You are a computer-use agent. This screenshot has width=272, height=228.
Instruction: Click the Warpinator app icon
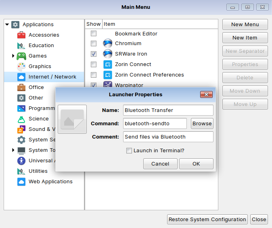(x=108, y=84)
